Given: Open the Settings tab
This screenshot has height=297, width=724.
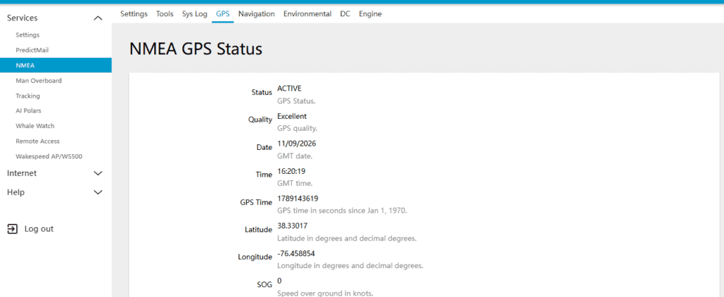Looking at the screenshot, I should click(134, 14).
